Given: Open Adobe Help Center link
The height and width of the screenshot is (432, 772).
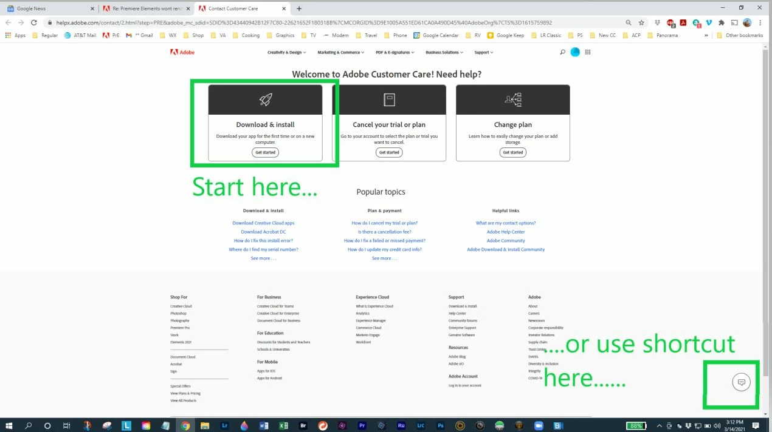Looking at the screenshot, I should coord(506,232).
